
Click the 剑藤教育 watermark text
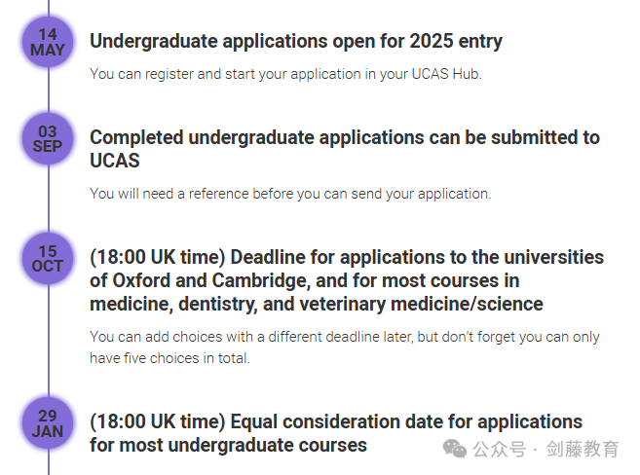(x=583, y=449)
